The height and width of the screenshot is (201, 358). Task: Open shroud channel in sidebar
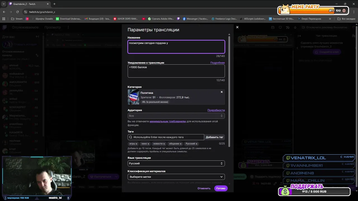pos(22,67)
